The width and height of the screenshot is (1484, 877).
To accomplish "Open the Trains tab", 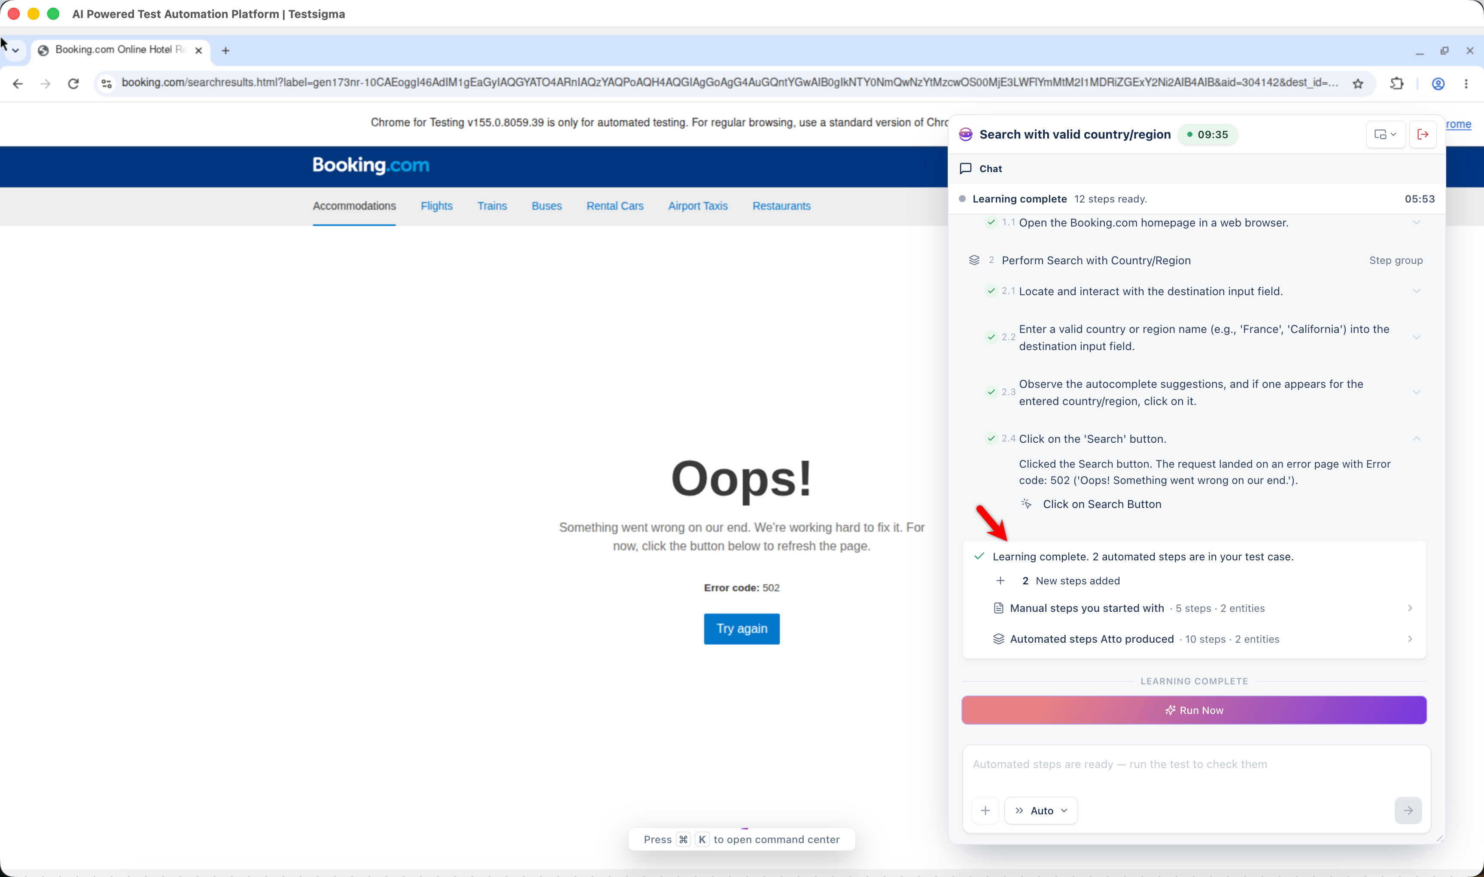I will pyautogui.click(x=492, y=206).
